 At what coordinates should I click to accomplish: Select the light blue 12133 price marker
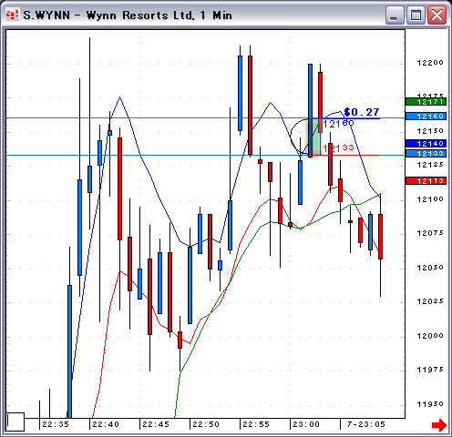426,153
